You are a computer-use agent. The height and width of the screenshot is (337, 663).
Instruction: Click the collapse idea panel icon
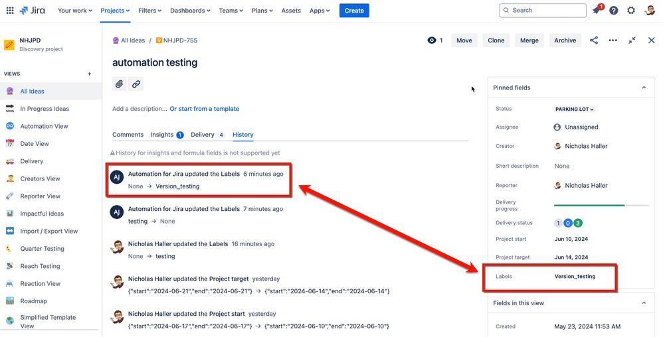click(x=632, y=40)
